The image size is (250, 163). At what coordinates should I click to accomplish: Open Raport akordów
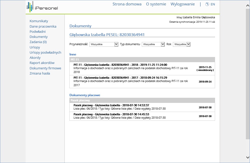(x=42, y=63)
